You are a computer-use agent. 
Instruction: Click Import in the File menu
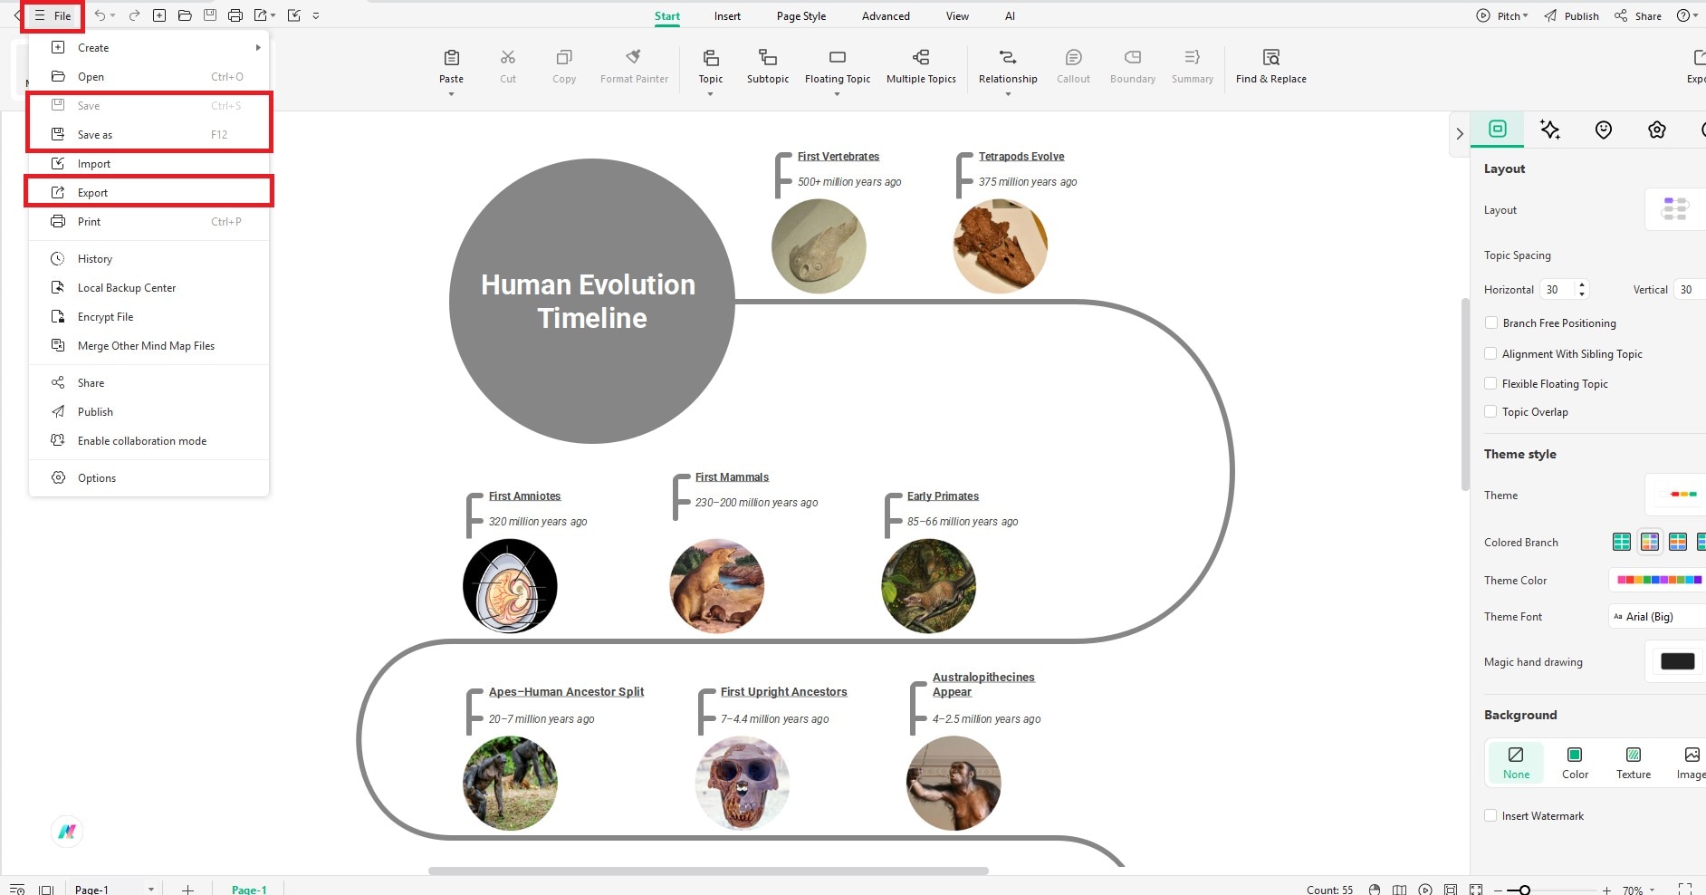[x=149, y=163]
